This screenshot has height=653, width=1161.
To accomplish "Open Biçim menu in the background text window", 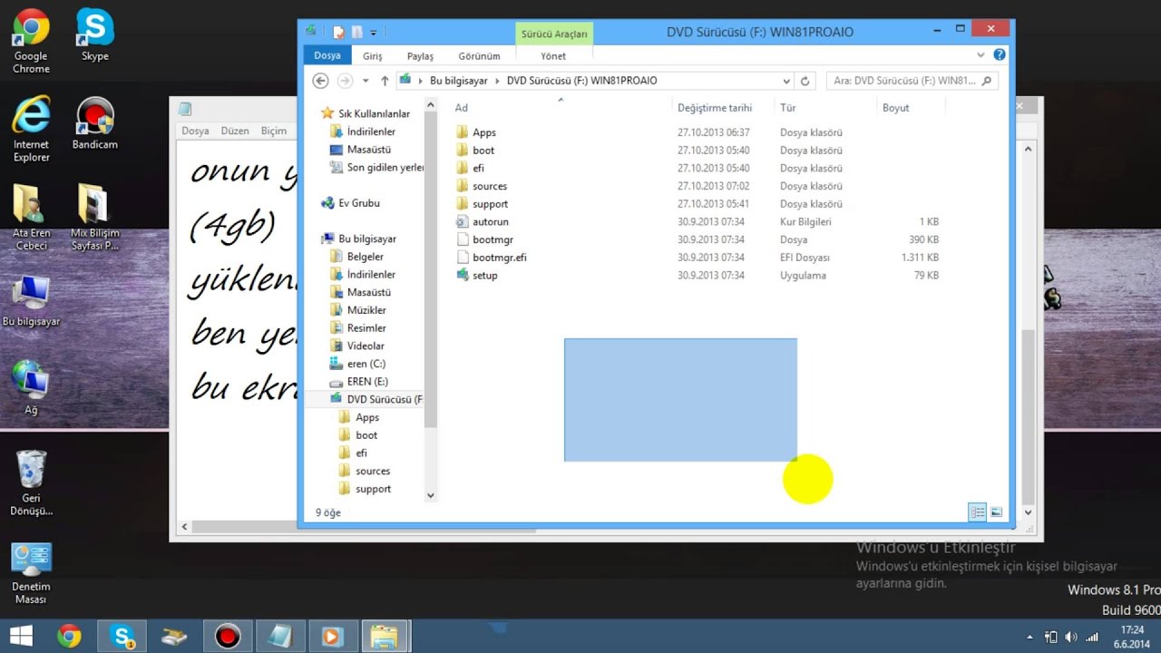I will click(274, 131).
